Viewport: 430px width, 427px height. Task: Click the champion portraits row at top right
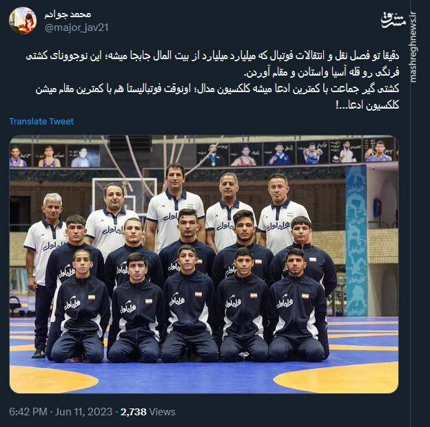pos(297,153)
